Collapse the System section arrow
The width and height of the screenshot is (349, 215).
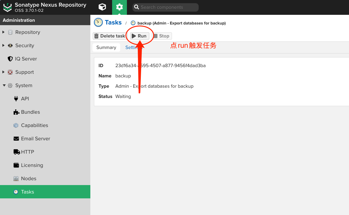(4, 86)
